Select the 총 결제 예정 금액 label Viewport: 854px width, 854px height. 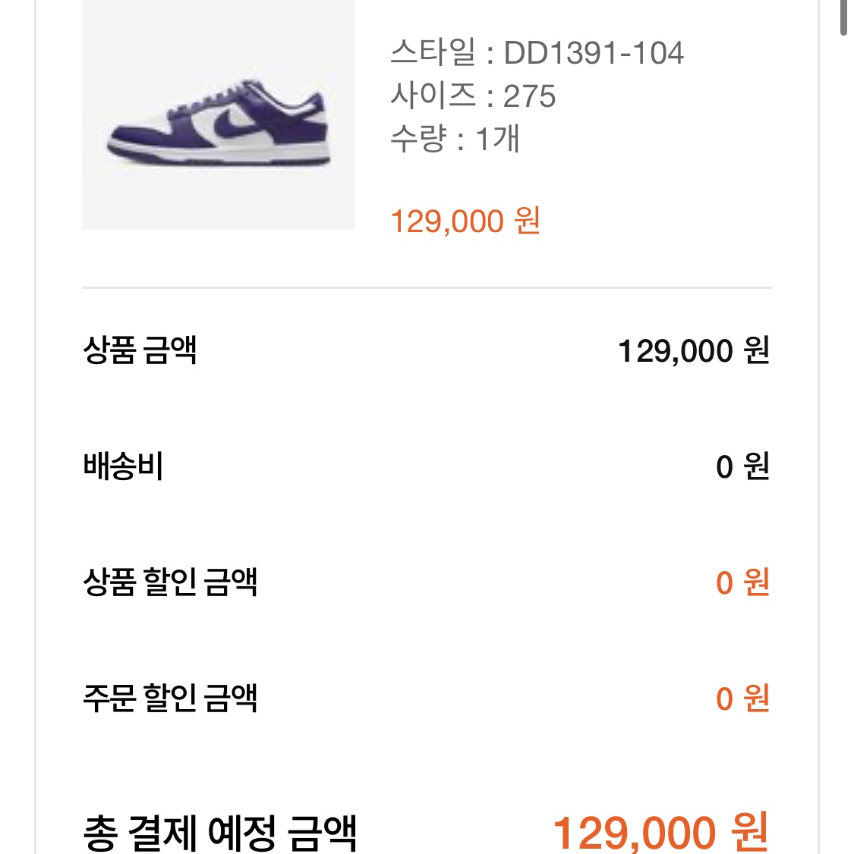pyautogui.click(x=219, y=833)
